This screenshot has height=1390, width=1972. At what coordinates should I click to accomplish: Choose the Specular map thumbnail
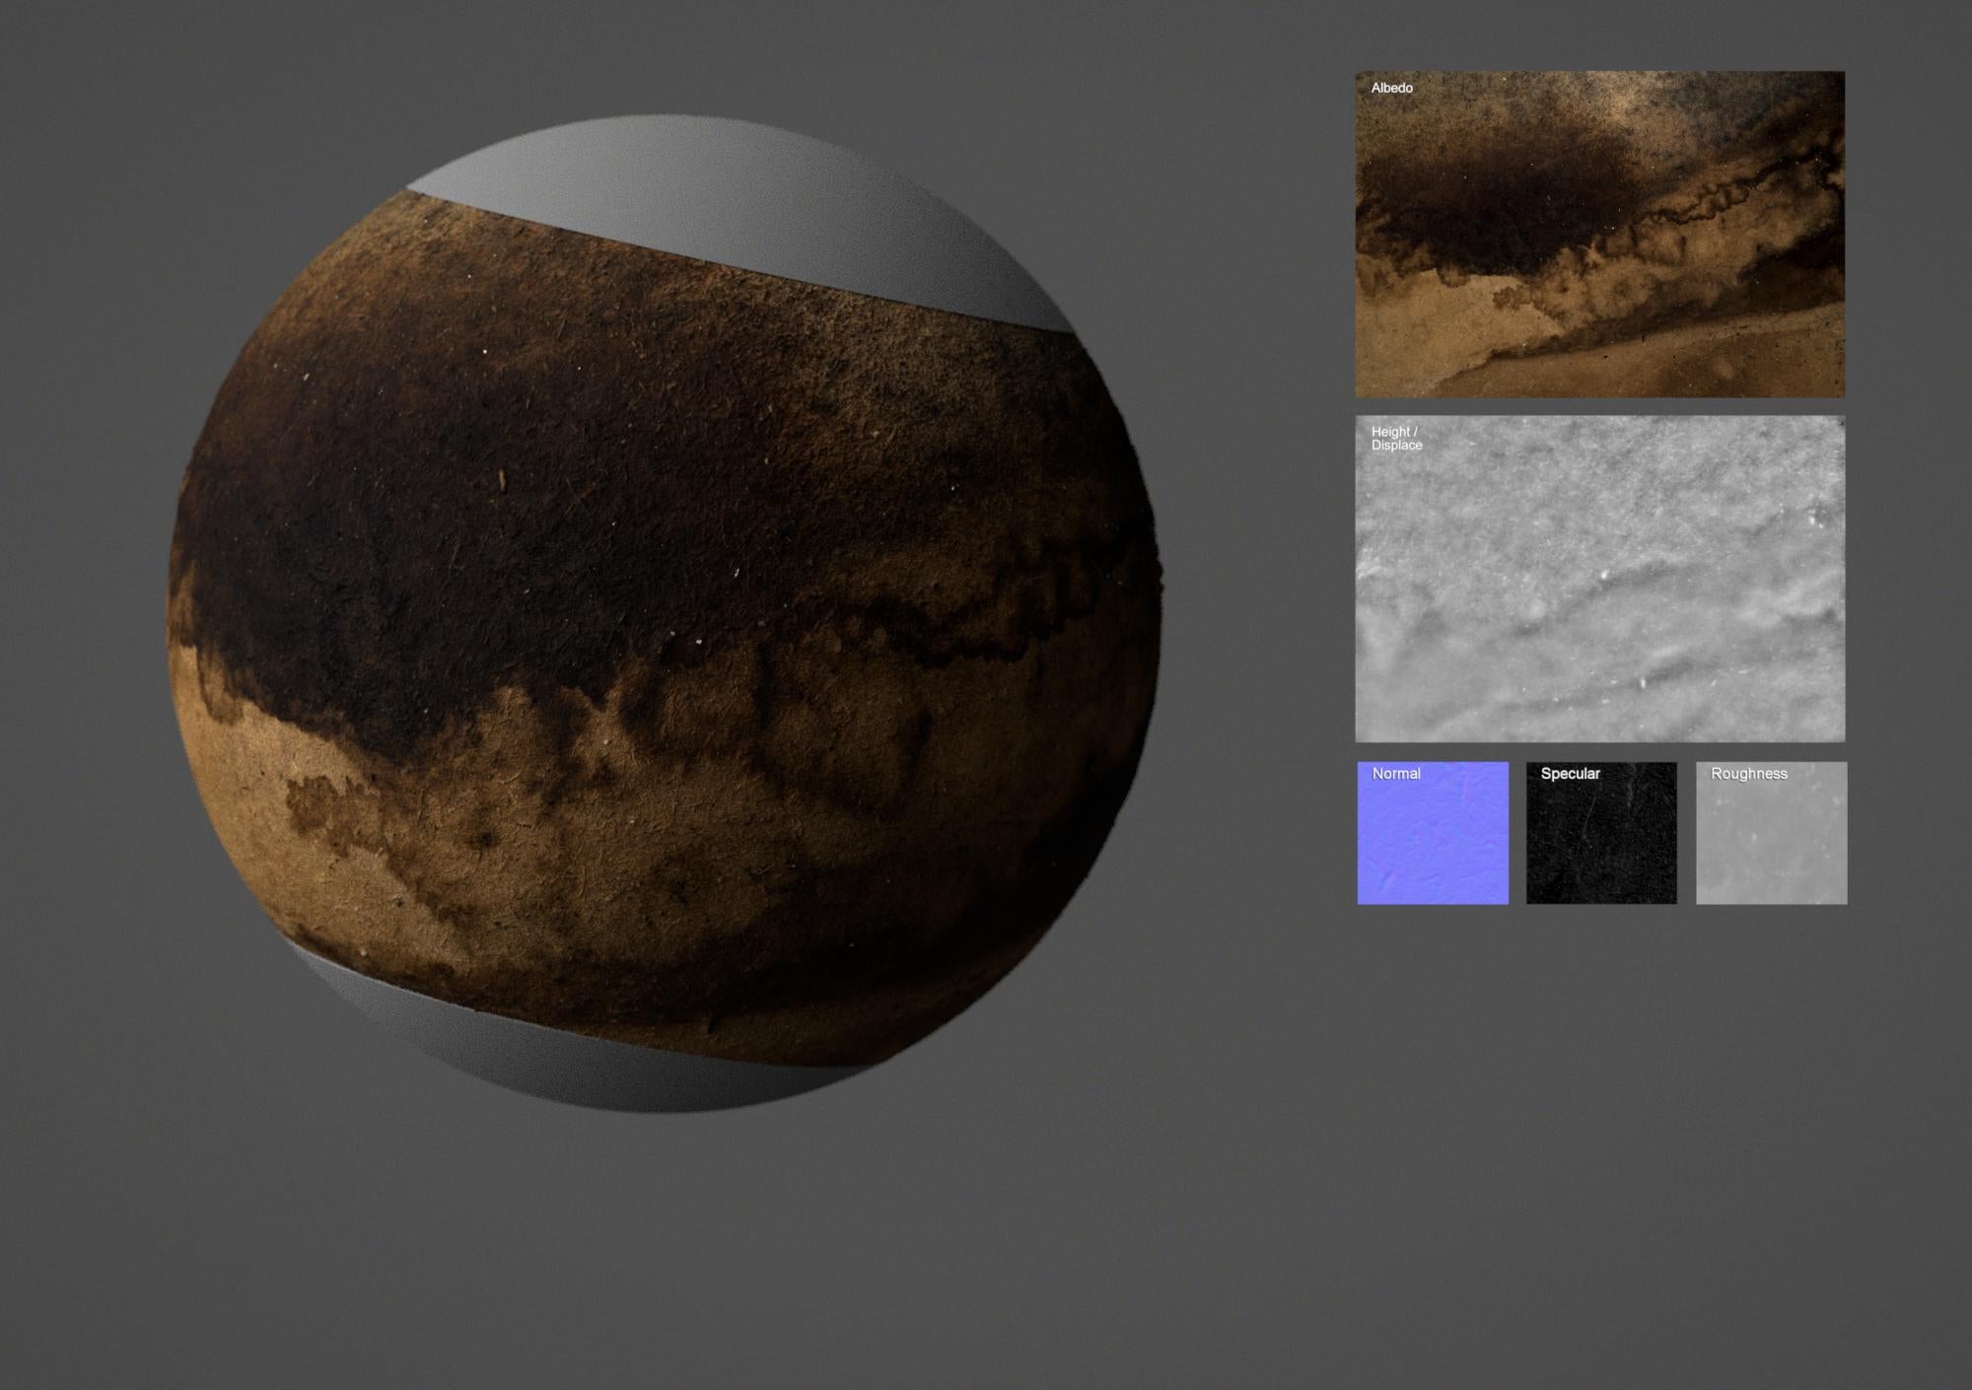click(x=1601, y=832)
